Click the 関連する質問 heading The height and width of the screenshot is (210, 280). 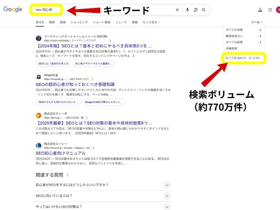(49, 175)
